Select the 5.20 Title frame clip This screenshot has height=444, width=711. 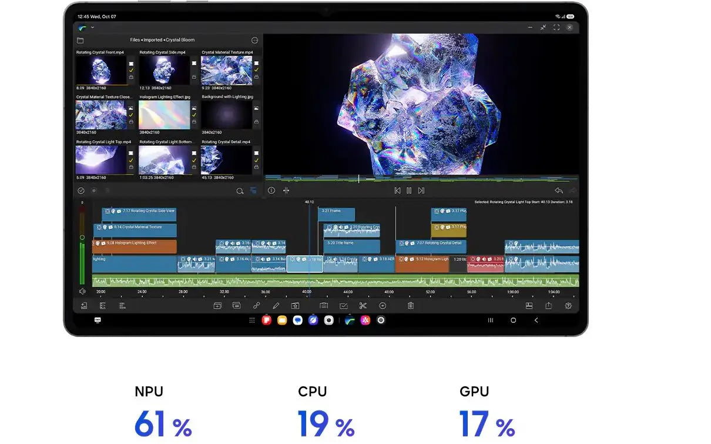[x=352, y=246]
